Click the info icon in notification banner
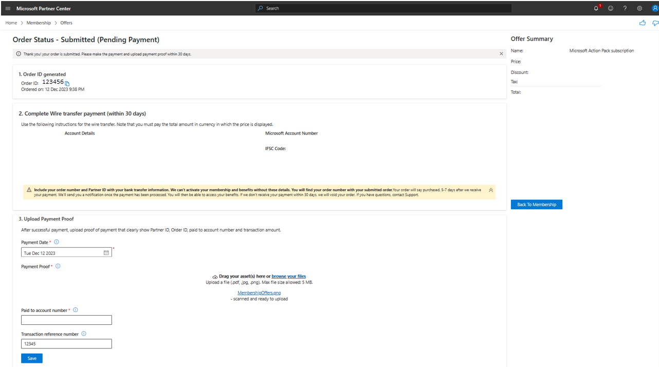 coord(19,53)
